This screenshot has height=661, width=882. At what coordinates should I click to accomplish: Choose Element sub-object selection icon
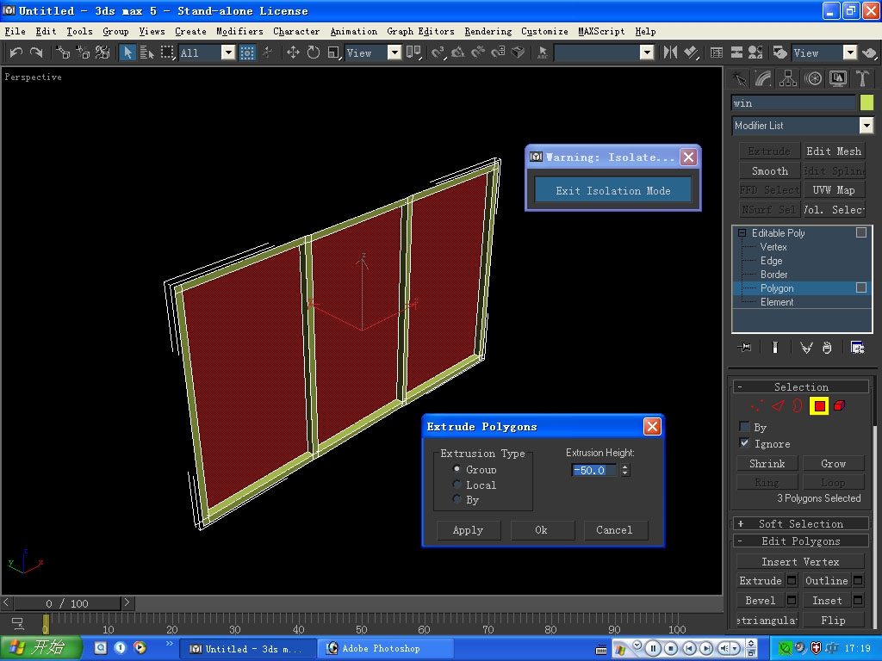(x=840, y=405)
